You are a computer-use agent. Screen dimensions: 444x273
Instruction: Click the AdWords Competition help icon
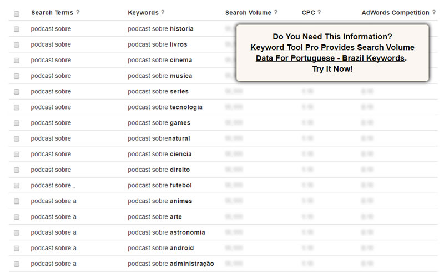[434, 12]
